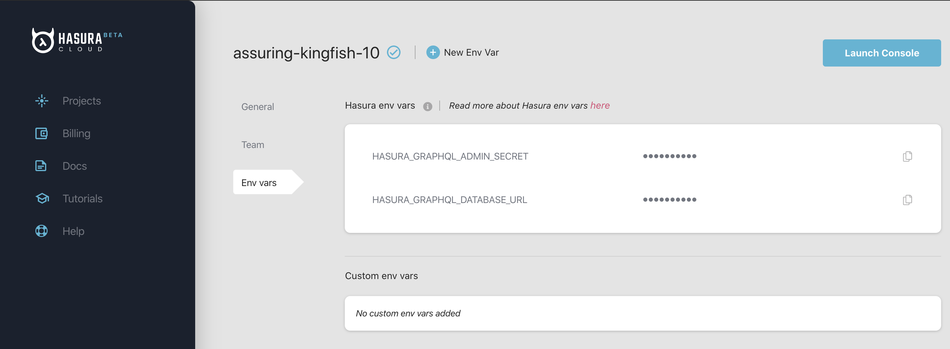
Task: Click masked value of ADMIN_SECRET
Action: pos(669,157)
